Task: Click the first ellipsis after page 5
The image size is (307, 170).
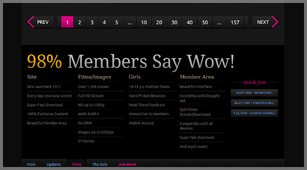Action: 130,22
